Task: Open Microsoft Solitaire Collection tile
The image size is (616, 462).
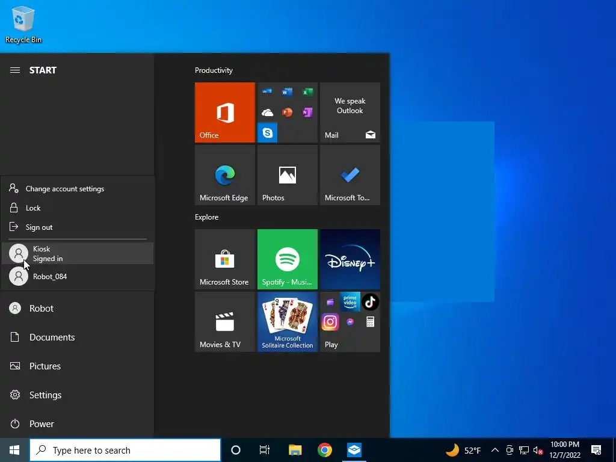Action: [x=287, y=322]
